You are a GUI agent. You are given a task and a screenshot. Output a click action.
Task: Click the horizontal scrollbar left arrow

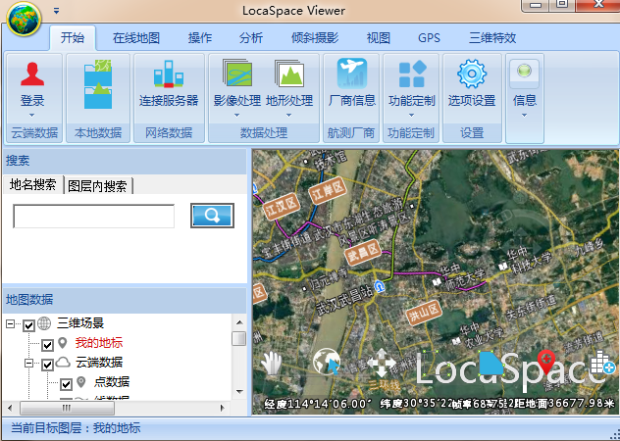click(10, 408)
